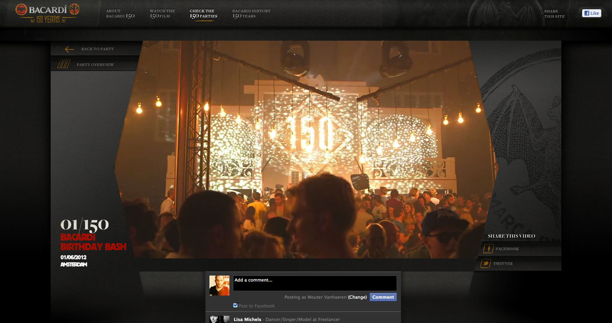Open Bacardi History 150 Years menu item
Viewport: 612px width, 323px height.
[251, 14]
